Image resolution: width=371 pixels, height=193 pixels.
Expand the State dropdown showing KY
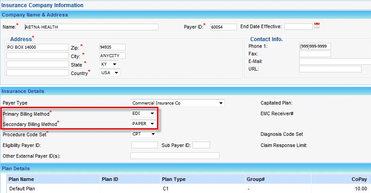coord(109,64)
